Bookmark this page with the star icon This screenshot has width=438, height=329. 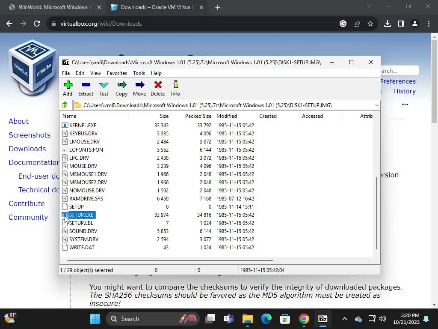(370, 24)
